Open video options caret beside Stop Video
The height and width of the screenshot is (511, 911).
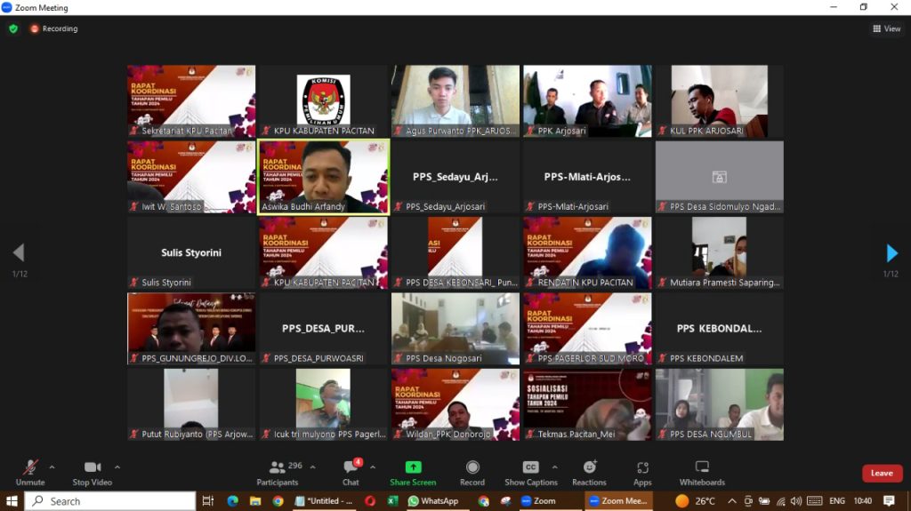(x=117, y=467)
